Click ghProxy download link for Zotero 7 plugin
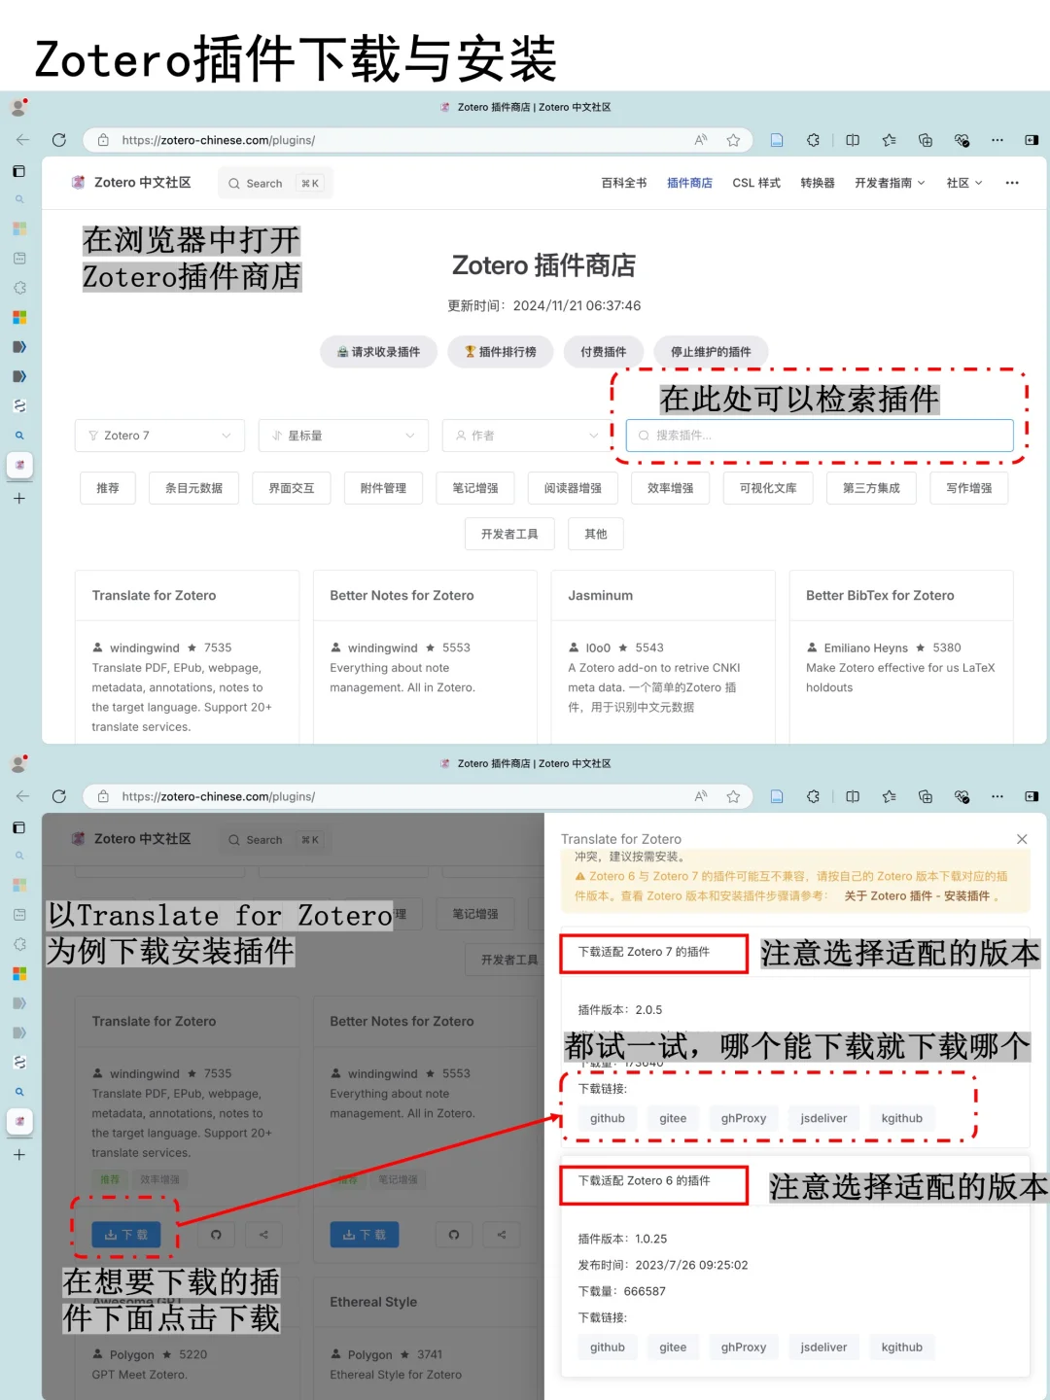The height and width of the screenshot is (1400, 1050). pyautogui.click(x=744, y=1118)
